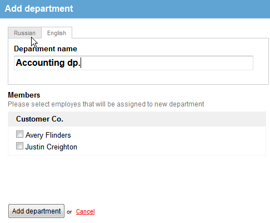
Task: Click the 'dp.' text in the name input
Action: click(73, 63)
